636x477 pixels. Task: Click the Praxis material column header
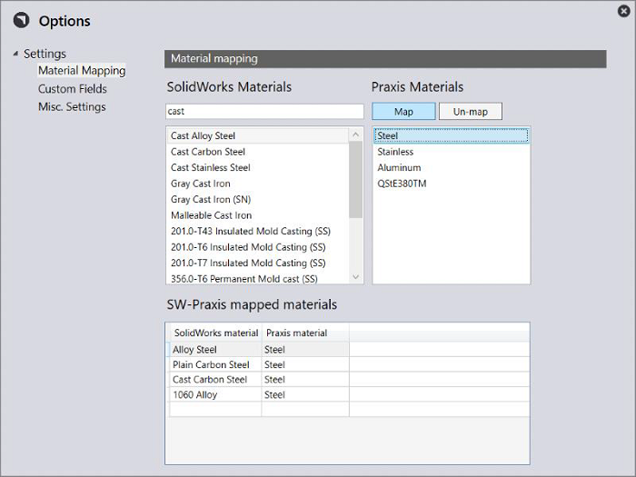pos(305,333)
